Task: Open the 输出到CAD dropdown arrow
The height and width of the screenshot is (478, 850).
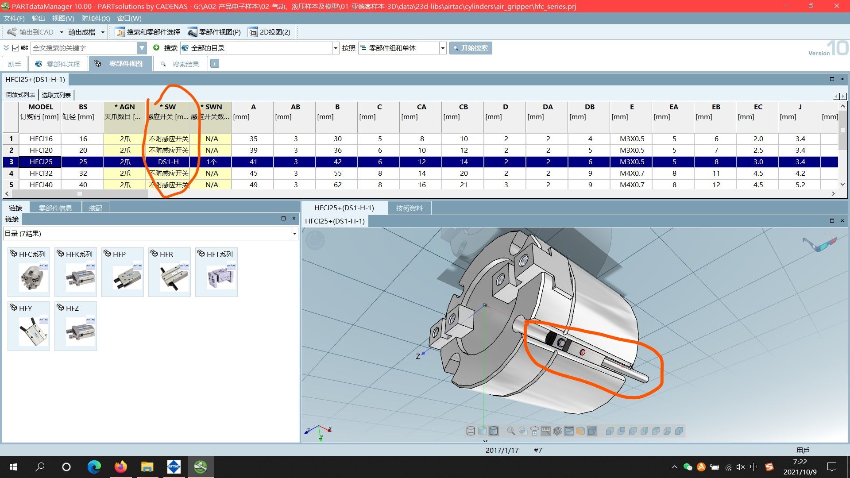Action: click(62, 32)
